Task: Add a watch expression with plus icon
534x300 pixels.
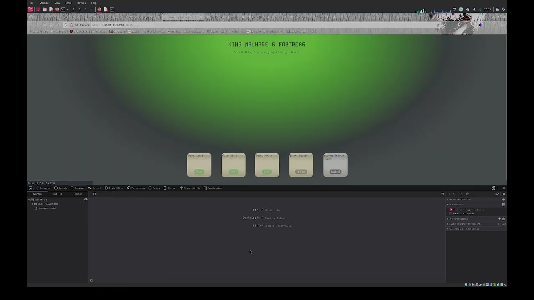Action: click(504, 200)
